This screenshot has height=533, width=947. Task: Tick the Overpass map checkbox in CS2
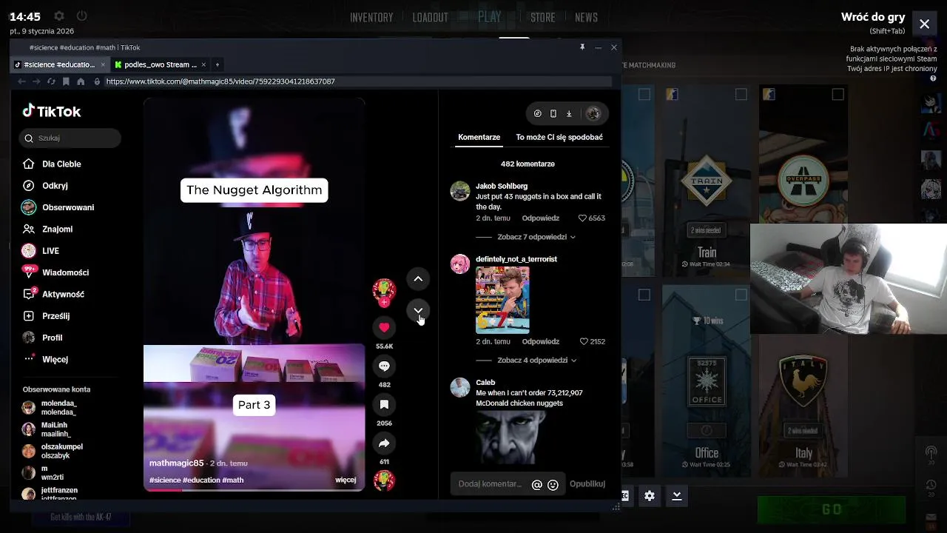[838, 94]
